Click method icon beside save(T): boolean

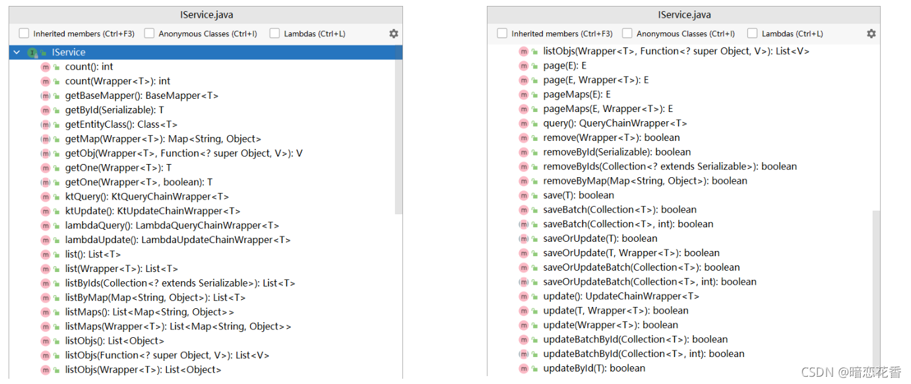(524, 196)
